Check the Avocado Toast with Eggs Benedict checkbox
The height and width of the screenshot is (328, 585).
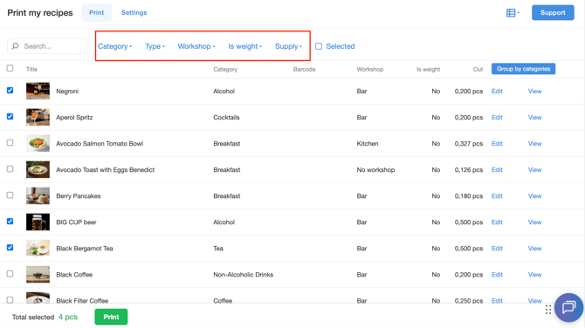[x=10, y=169]
